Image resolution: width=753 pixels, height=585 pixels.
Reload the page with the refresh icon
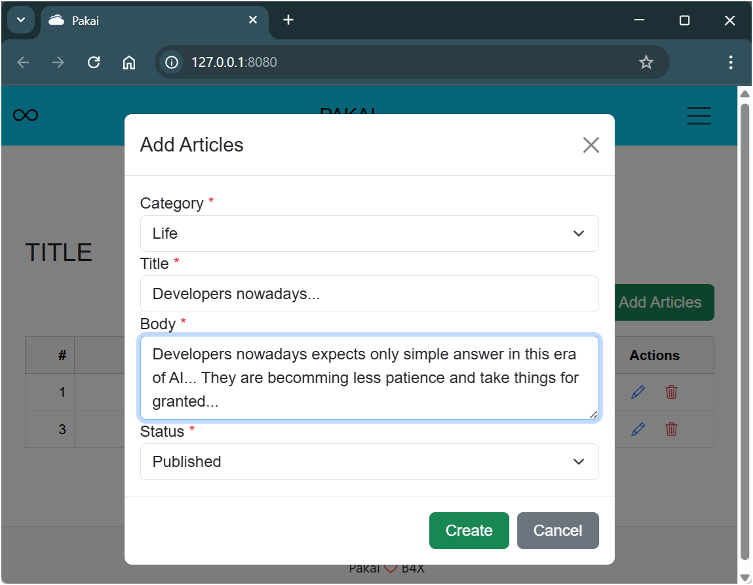tap(94, 62)
